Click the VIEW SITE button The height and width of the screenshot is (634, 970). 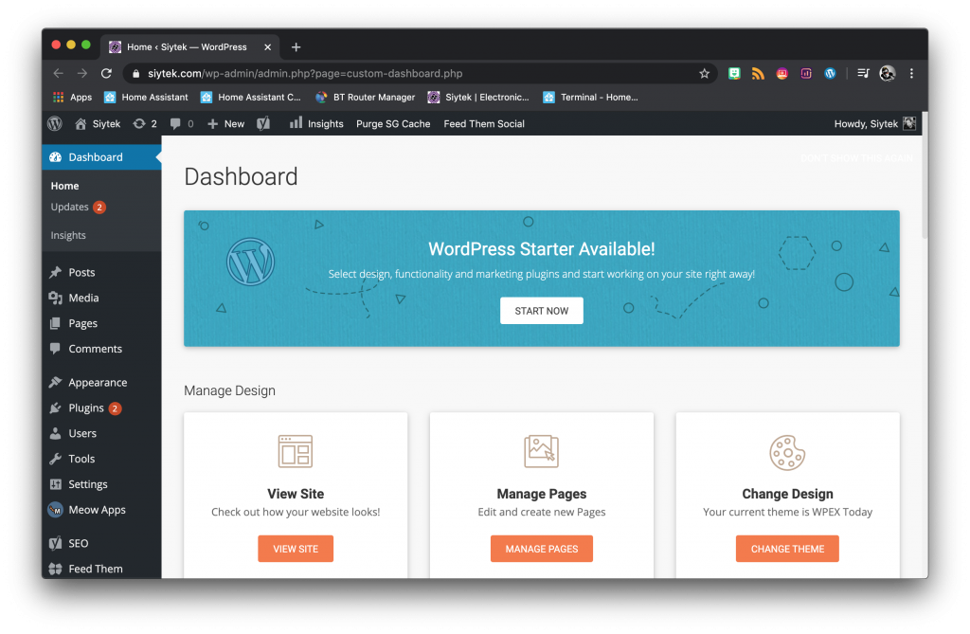(296, 549)
